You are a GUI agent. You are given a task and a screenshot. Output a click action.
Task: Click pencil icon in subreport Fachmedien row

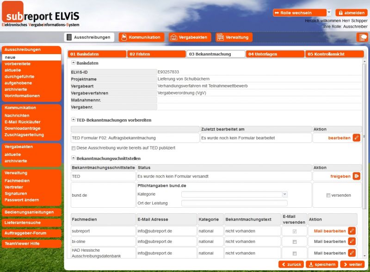point(351,231)
